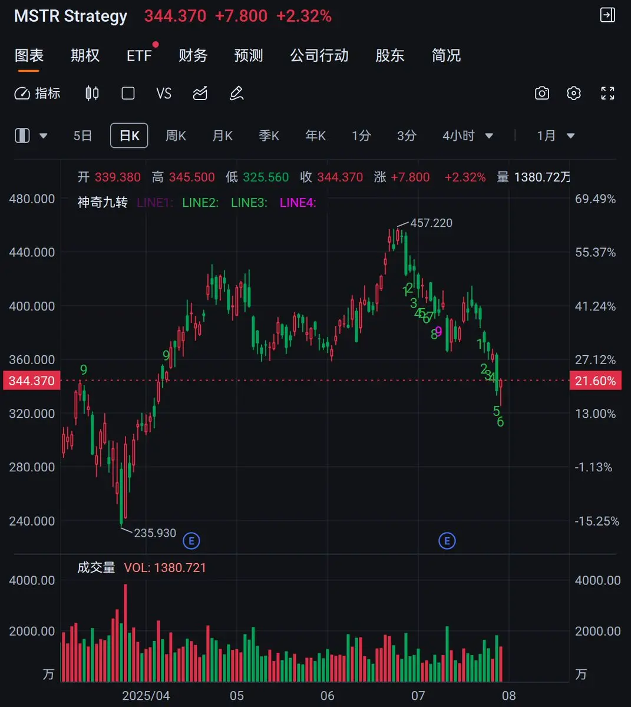Screen dimensions: 631x707
Task: Open the trend line chart icon
Action: pos(200,93)
